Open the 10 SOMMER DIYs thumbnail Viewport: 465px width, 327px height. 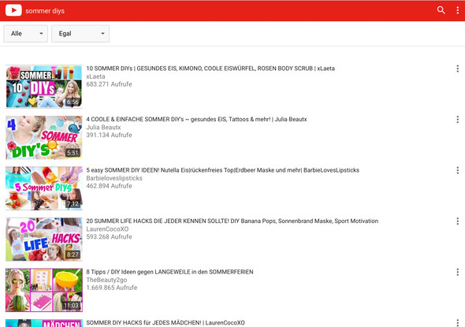[x=44, y=87]
